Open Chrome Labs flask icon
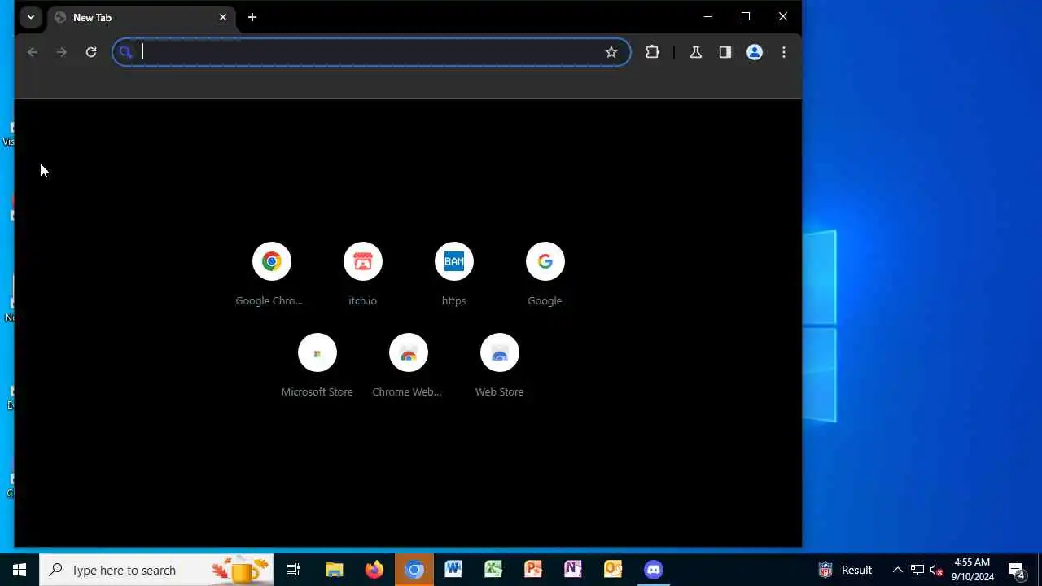The height and width of the screenshot is (586, 1042). point(695,52)
